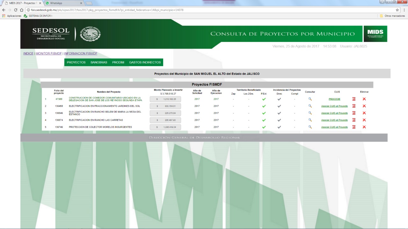Bookmark page with star icon
Screen dimensions: 408x229
(397, 10)
